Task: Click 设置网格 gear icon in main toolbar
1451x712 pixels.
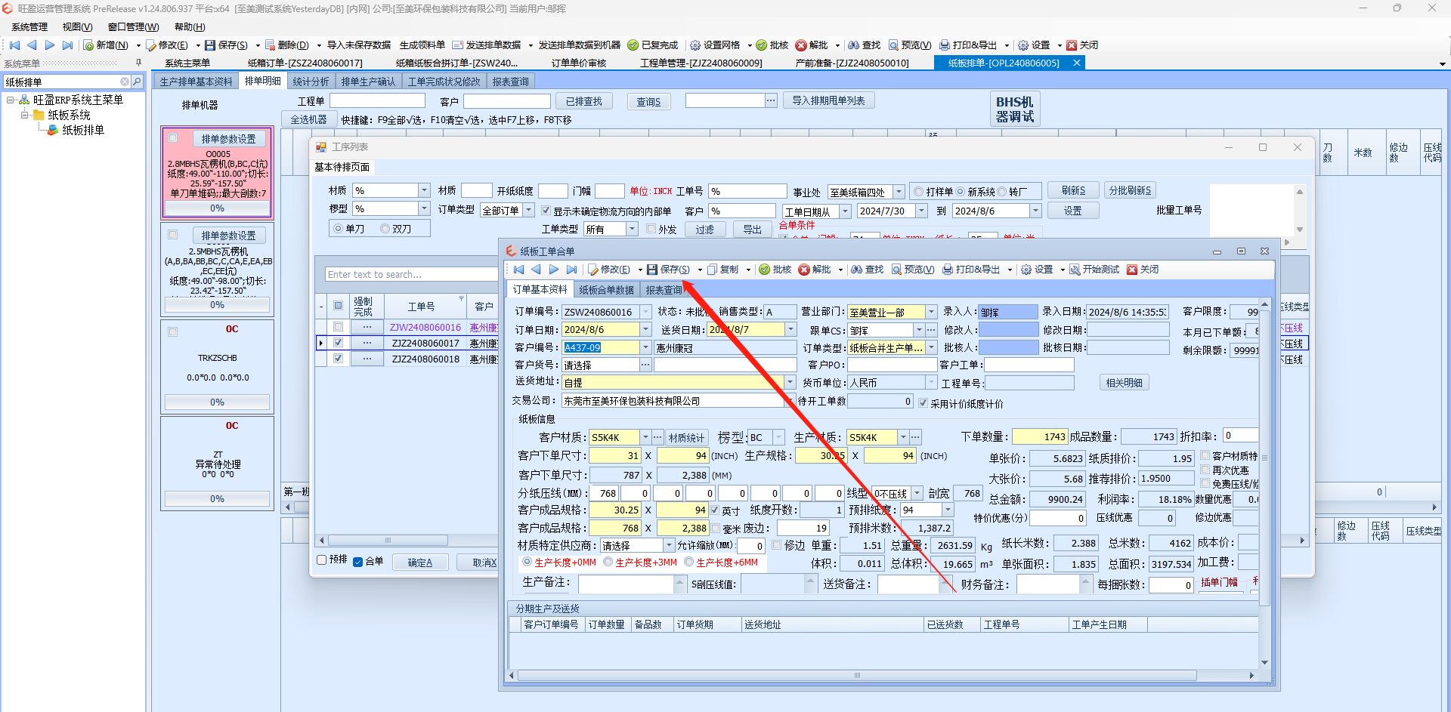Action: point(695,45)
